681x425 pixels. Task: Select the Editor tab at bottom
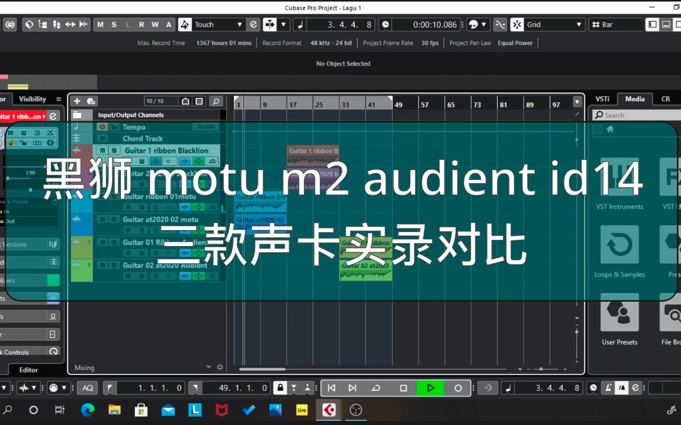pos(29,370)
